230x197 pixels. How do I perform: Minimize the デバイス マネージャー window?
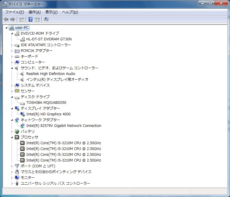click(203, 3)
